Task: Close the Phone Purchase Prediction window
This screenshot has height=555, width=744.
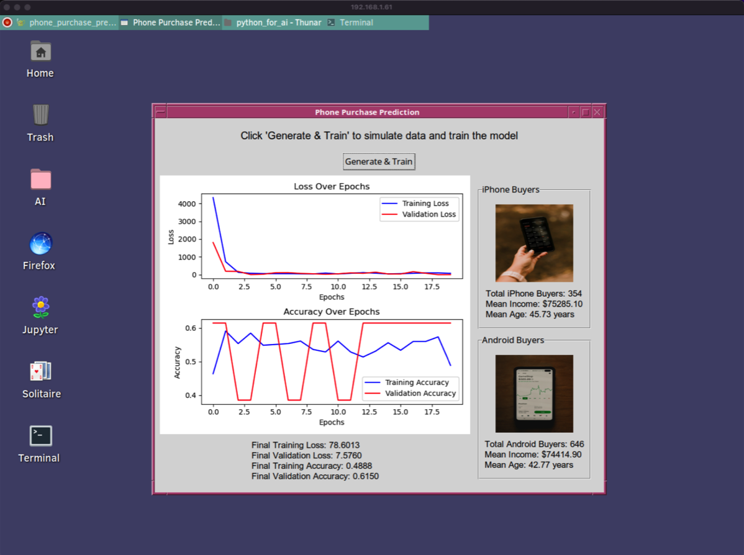Action: (x=597, y=112)
